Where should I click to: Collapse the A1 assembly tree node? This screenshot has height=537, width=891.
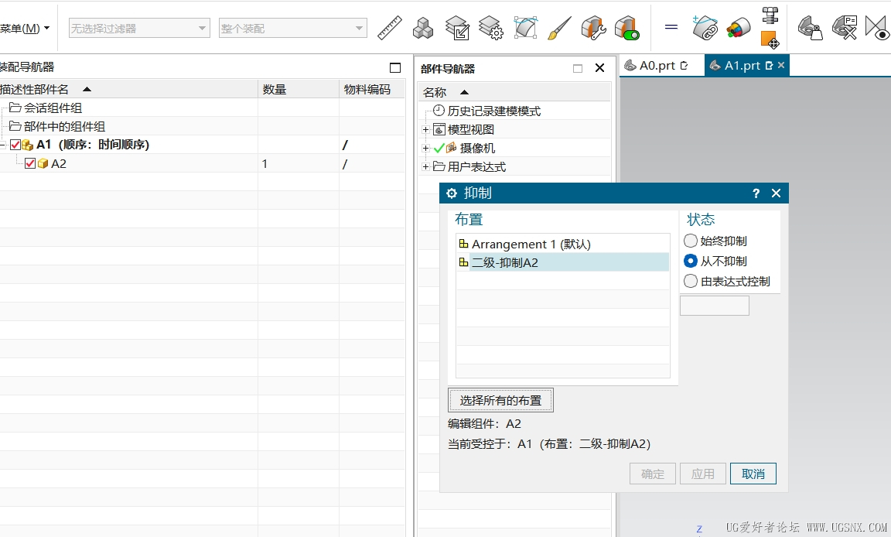pos(3,145)
